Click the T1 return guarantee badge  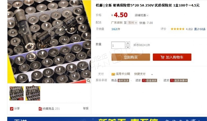pos(179,80)
